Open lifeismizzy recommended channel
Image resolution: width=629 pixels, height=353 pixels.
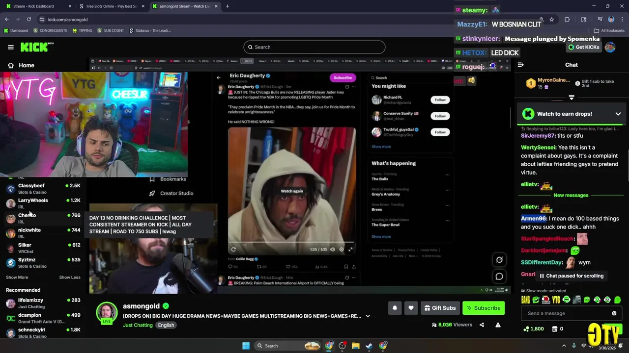coord(43,303)
